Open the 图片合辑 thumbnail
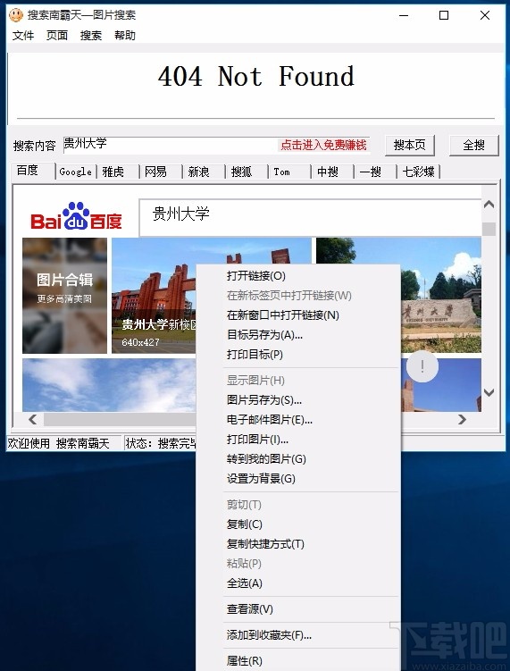The height and width of the screenshot is (671, 510). click(64, 296)
